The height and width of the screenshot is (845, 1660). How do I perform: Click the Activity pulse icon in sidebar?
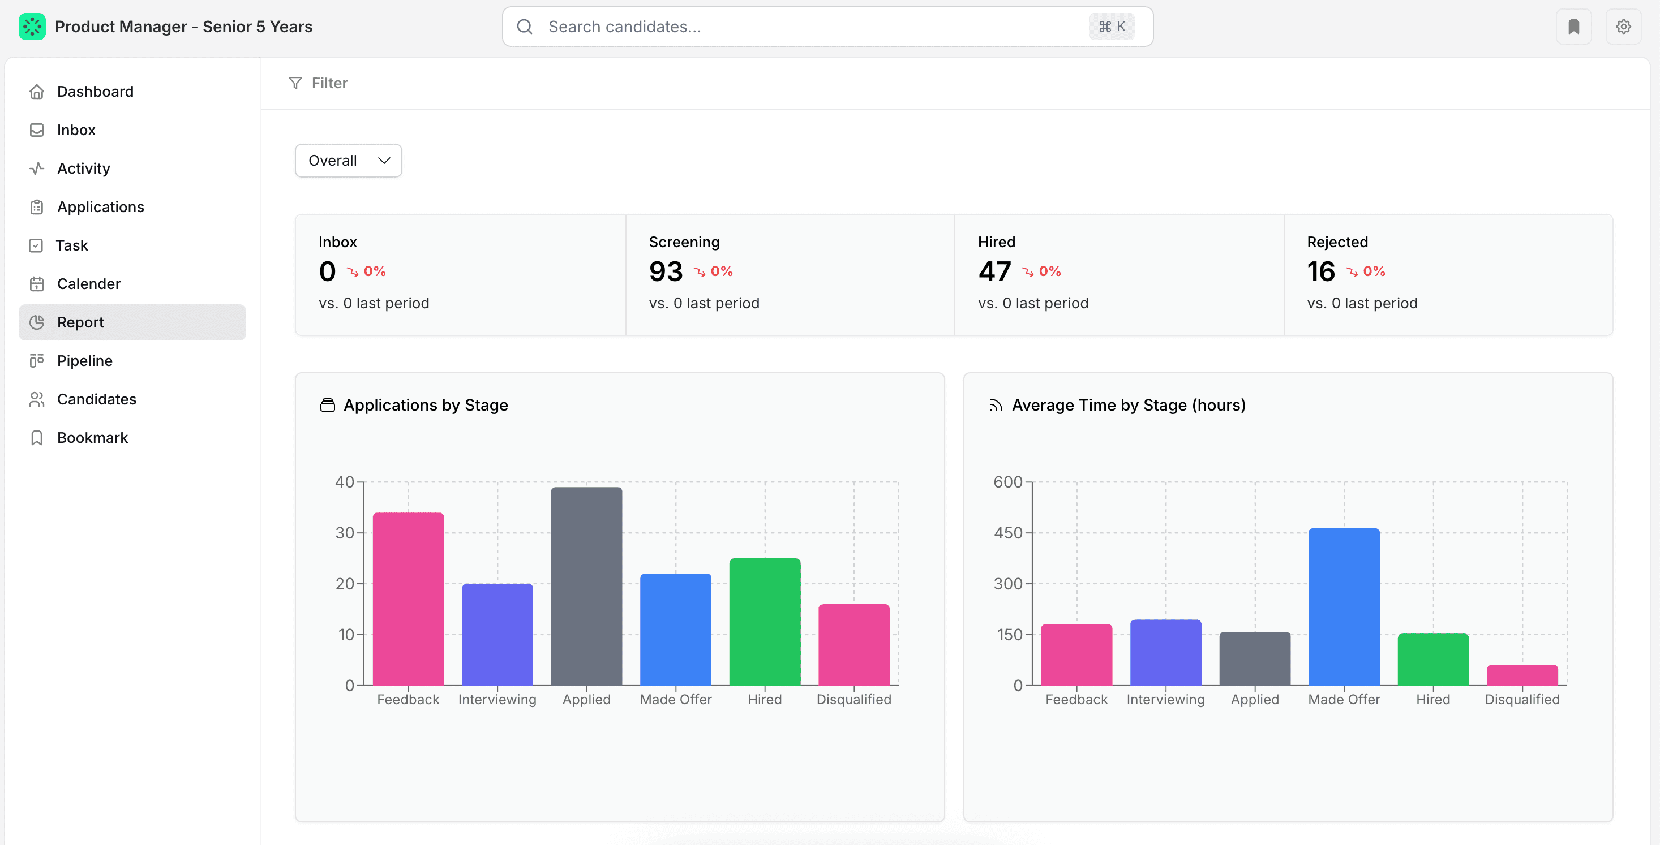[x=37, y=168]
